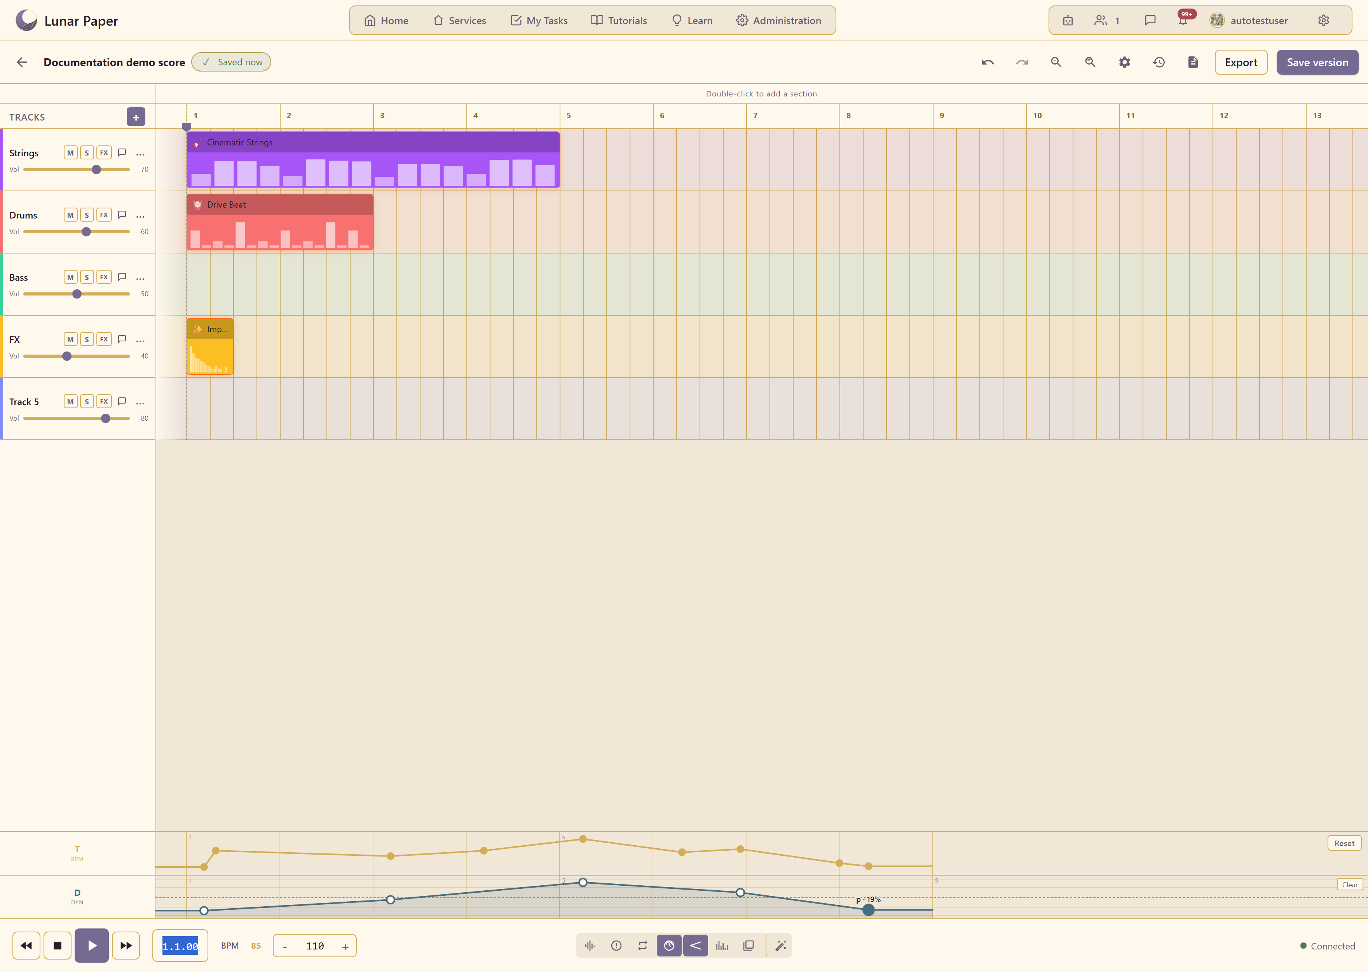Open score settings gear in editor toolbar
1368x972 pixels.
(1125, 62)
